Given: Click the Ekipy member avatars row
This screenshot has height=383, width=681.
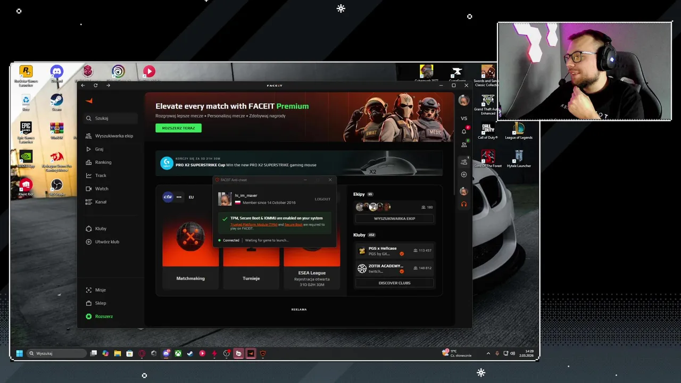Looking at the screenshot, I should [373, 207].
